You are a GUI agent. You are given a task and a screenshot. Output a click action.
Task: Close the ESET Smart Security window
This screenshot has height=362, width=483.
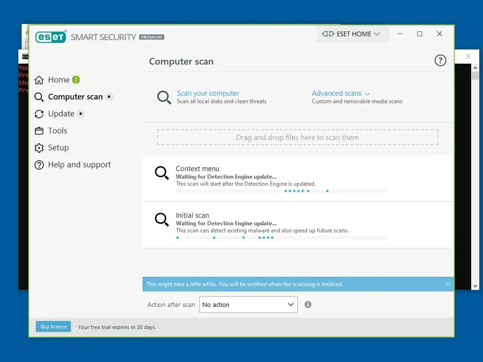pos(440,34)
